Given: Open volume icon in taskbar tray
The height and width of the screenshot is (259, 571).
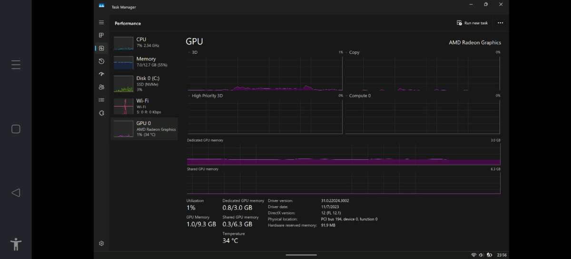Looking at the screenshot, I should pyautogui.click(x=481, y=255).
